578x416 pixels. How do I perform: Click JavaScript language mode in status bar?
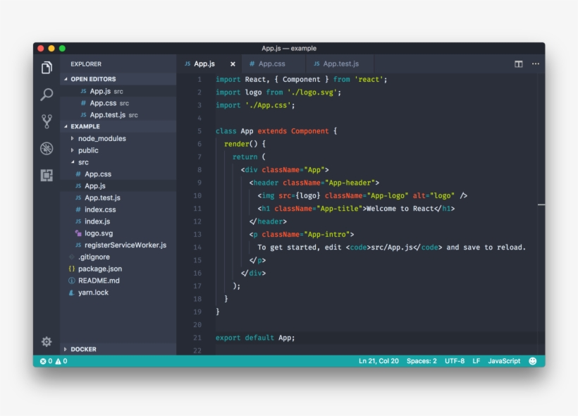coord(504,361)
